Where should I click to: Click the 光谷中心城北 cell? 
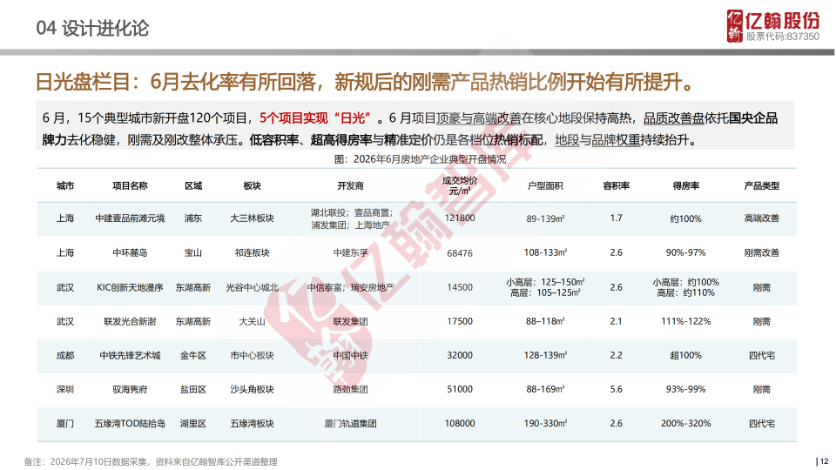[252, 287]
